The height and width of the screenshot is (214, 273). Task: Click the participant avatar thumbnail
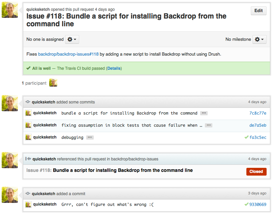(x=53, y=83)
